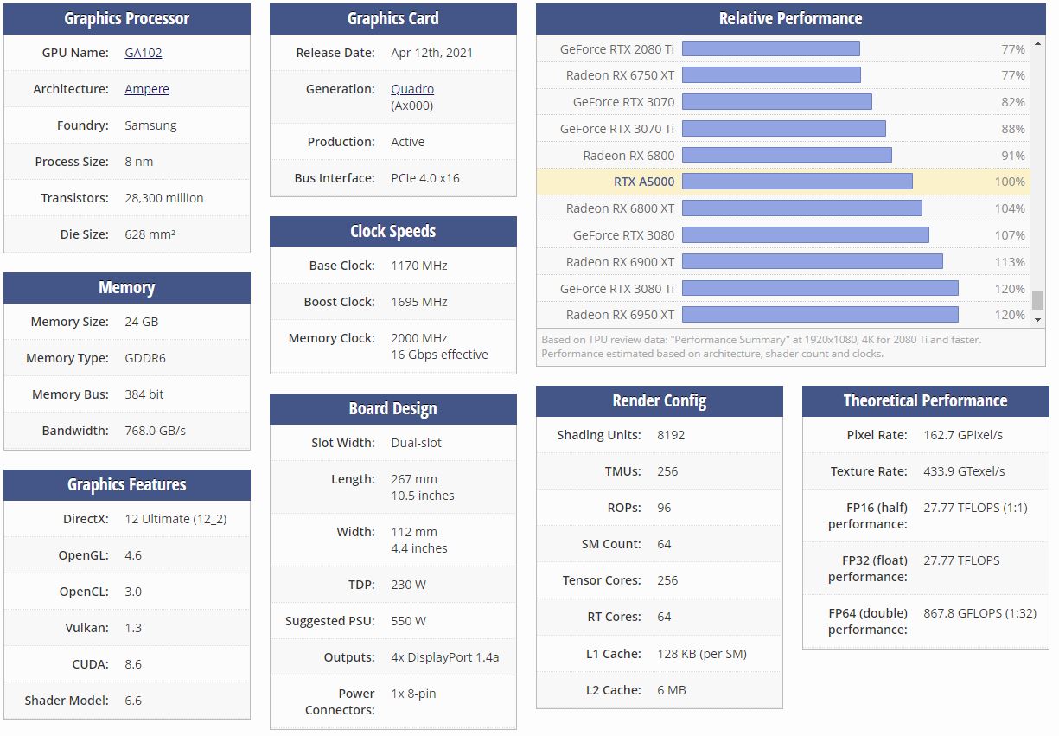
Task: Select the GeForce RTX 2080 Ti row
Action: 783,49
